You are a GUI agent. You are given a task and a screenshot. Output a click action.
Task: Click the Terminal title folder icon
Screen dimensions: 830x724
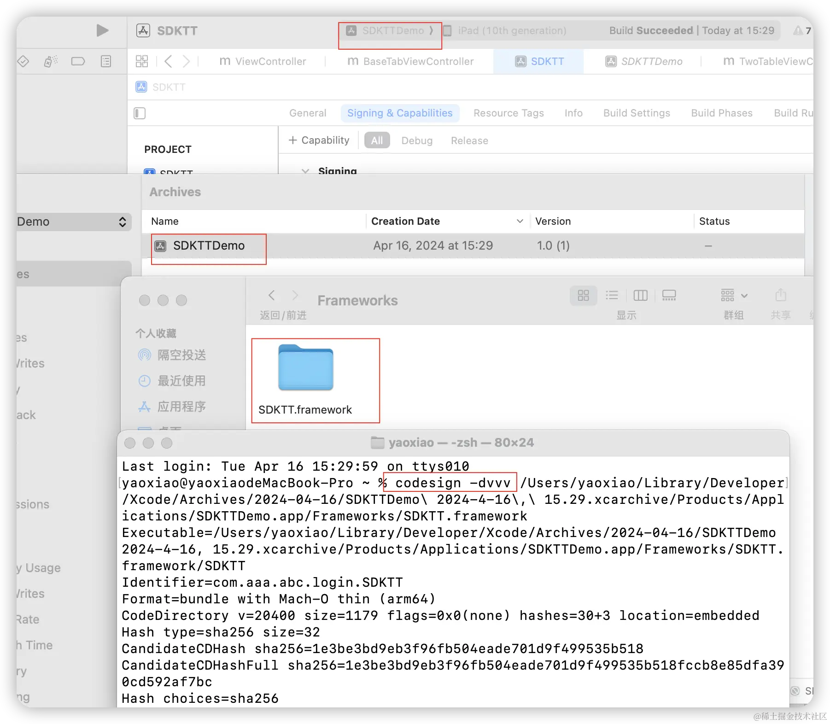tap(378, 443)
